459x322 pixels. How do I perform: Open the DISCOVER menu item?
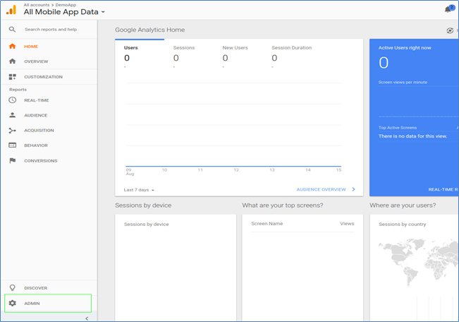click(49, 288)
